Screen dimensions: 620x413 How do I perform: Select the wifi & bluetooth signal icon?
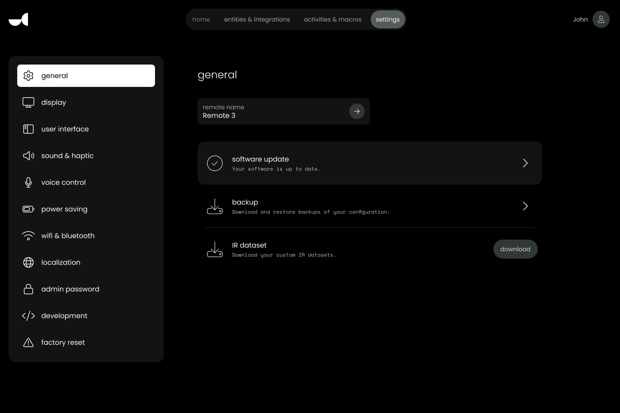coord(28,236)
